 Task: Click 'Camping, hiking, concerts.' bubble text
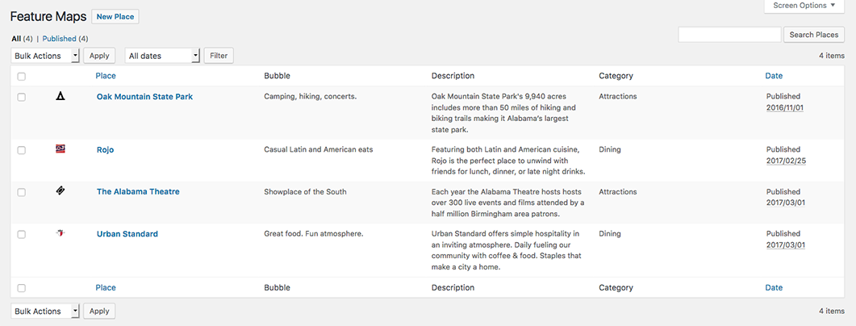point(310,96)
